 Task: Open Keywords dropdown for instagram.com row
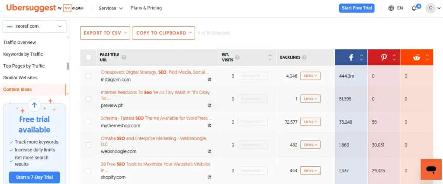(252, 76)
